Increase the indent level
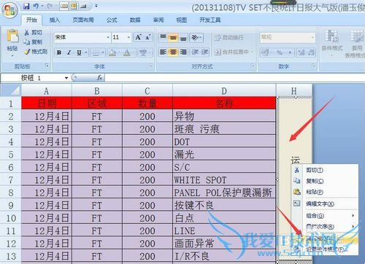Image resolution: width=365 pixels, height=264 pixels. coord(204,52)
